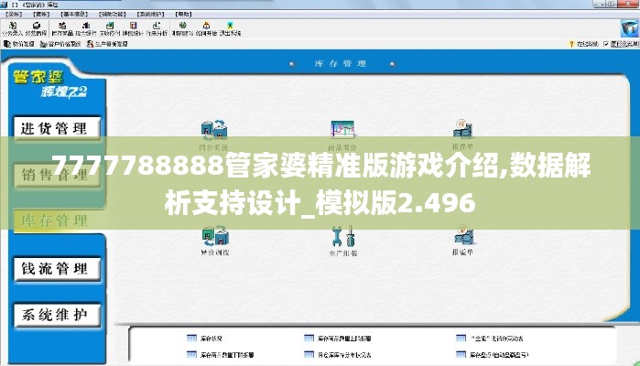Open the 业务录入 toolbar icon
This screenshot has width=640, height=366.
click(x=12, y=28)
